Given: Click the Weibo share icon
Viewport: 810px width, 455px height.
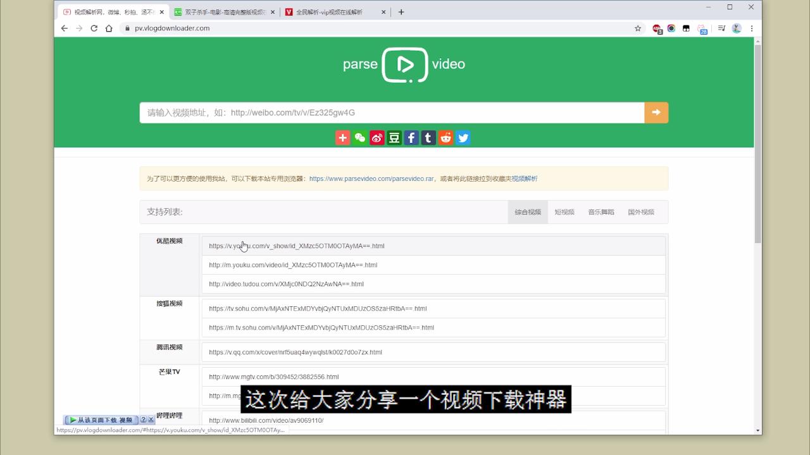Looking at the screenshot, I should click(x=377, y=137).
